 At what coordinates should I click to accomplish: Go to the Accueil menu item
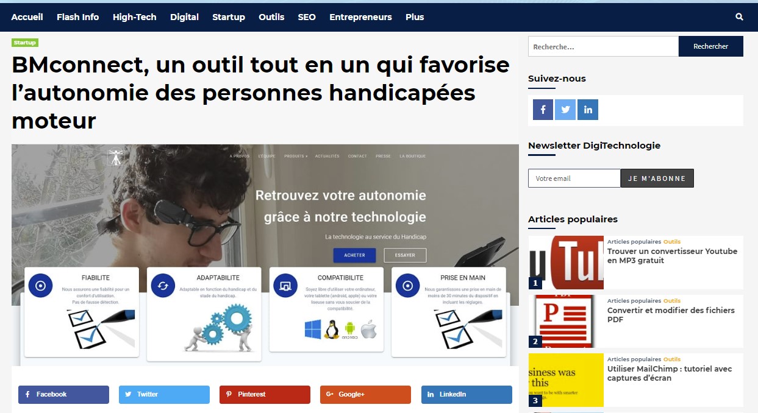(x=27, y=17)
